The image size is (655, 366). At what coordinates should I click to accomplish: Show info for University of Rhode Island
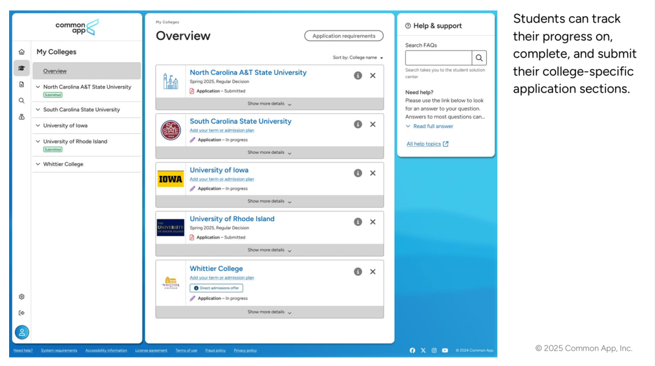[x=358, y=222]
